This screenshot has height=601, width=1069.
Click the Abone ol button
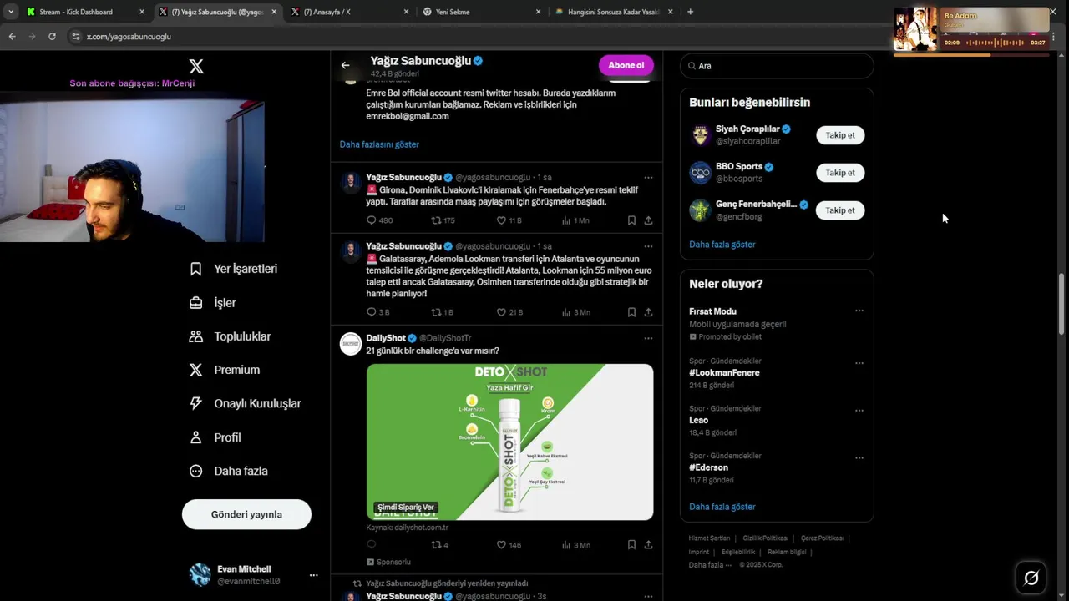click(x=626, y=65)
